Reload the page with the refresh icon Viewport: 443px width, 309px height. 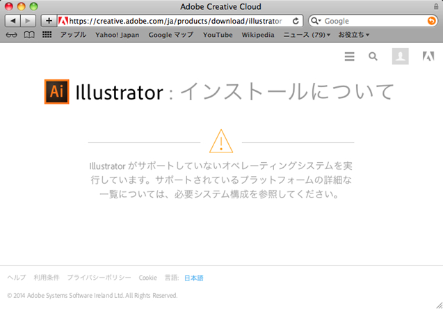point(296,21)
